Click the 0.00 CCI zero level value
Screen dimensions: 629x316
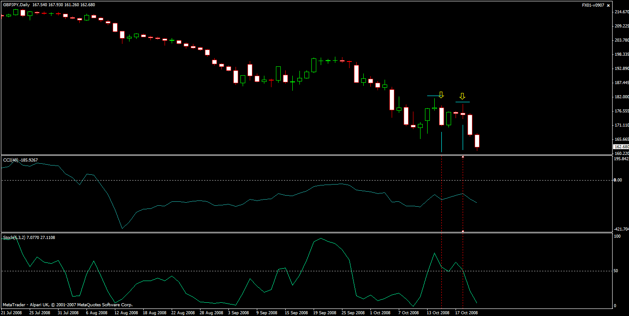point(618,180)
